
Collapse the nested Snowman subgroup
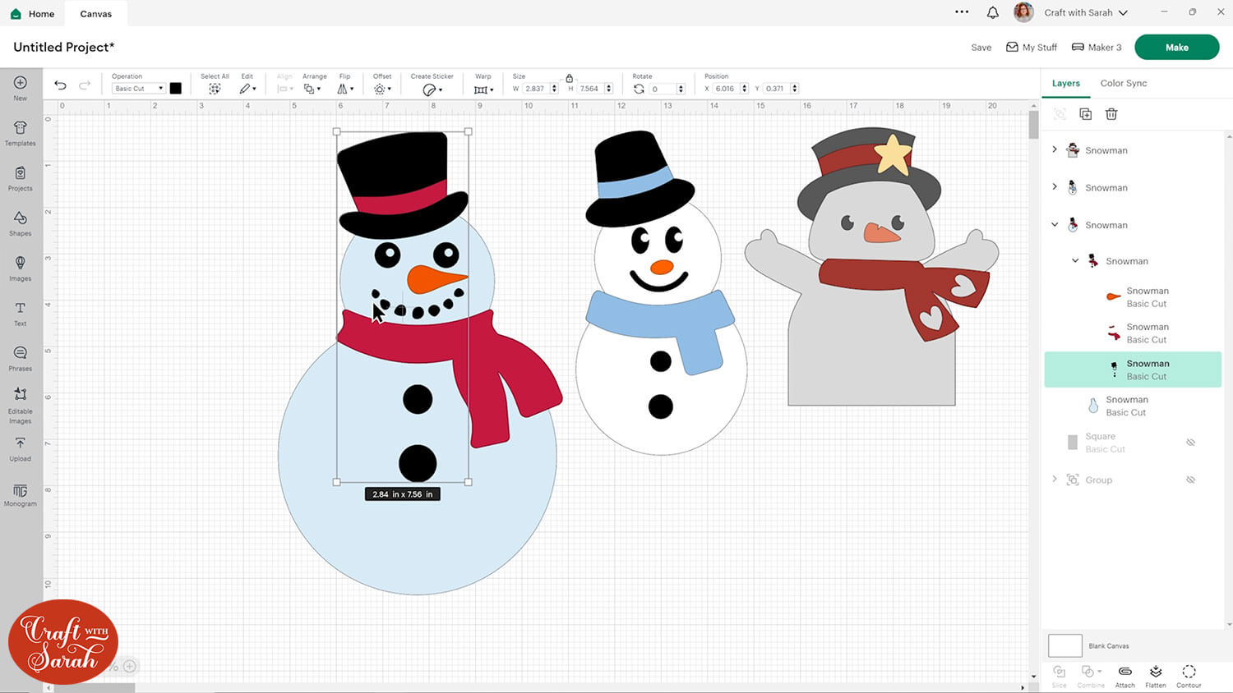[1075, 260]
